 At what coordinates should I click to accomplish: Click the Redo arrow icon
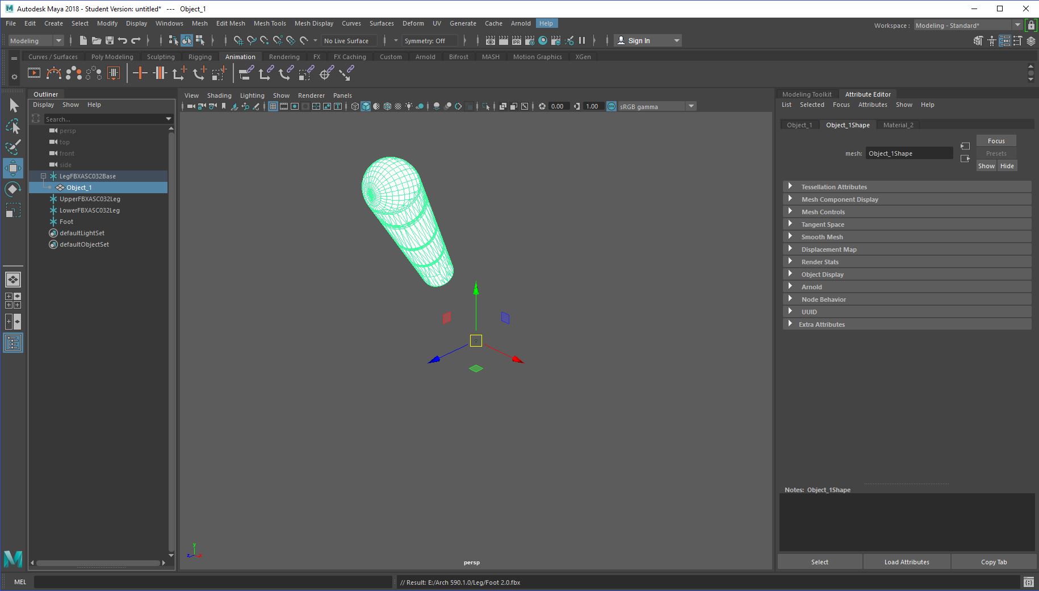click(136, 40)
